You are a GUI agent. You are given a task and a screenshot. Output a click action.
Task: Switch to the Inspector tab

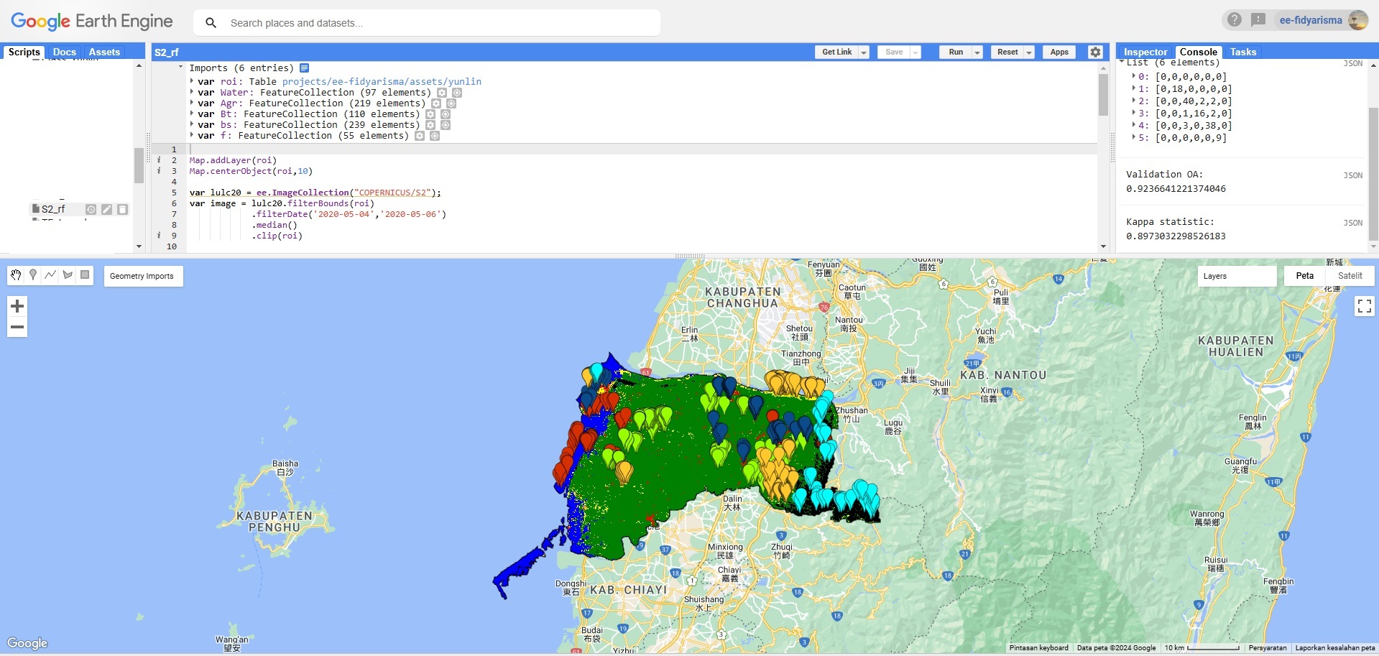[1145, 52]
